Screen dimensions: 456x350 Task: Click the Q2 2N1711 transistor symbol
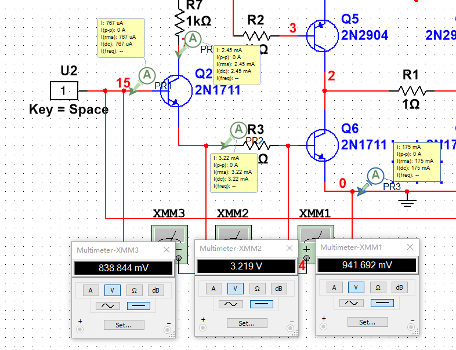[176, 90]
